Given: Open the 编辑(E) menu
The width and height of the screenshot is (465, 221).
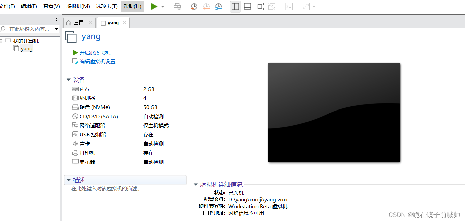Looking at the screenshot, I should 29,6.
